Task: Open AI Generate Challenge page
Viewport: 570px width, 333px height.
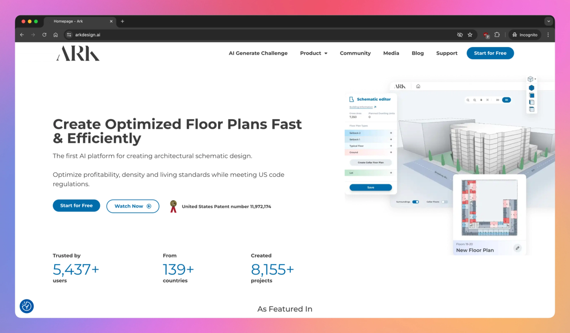Action: pyautogui.click(x=258, y=53)
